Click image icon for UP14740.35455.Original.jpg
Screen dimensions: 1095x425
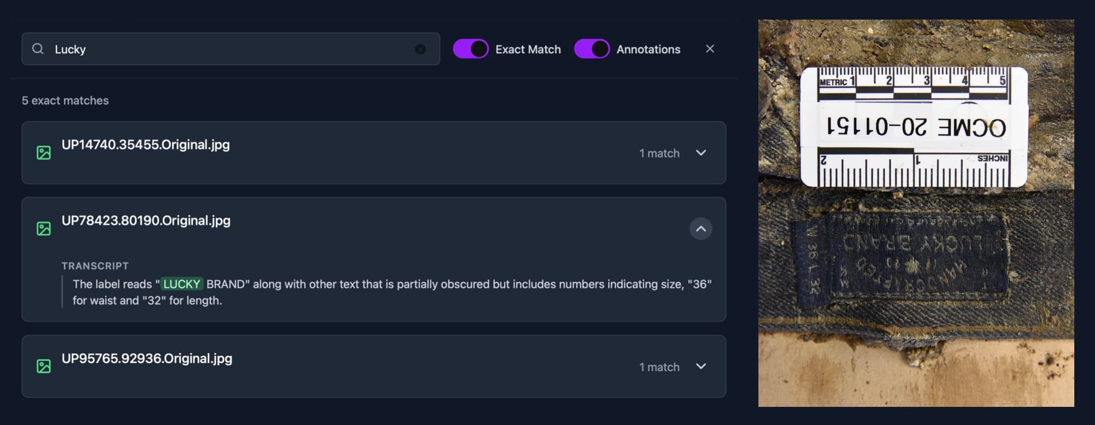pyautogui.click(x=44, y=153)
